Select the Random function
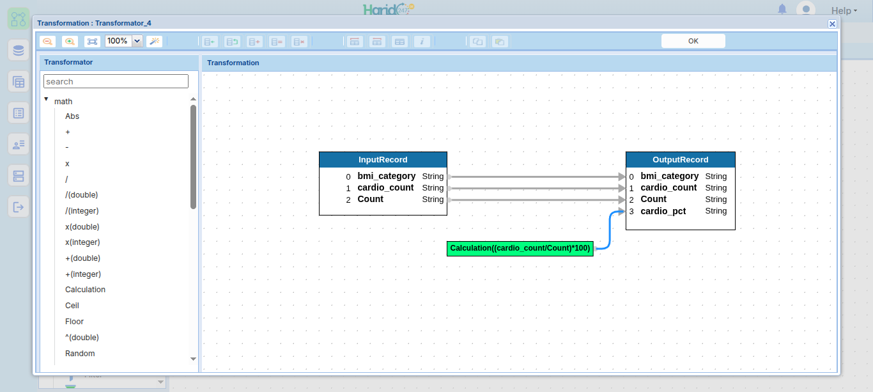 [80, 354]
